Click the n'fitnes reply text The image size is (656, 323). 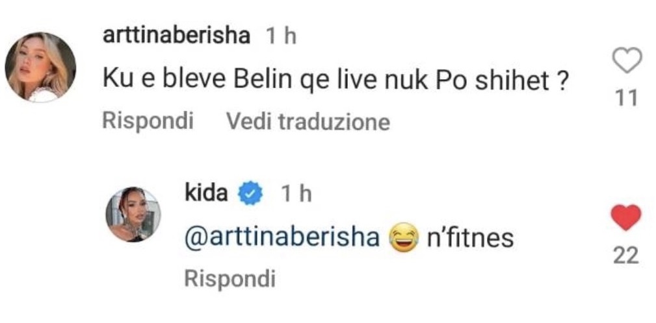(469, 237)
